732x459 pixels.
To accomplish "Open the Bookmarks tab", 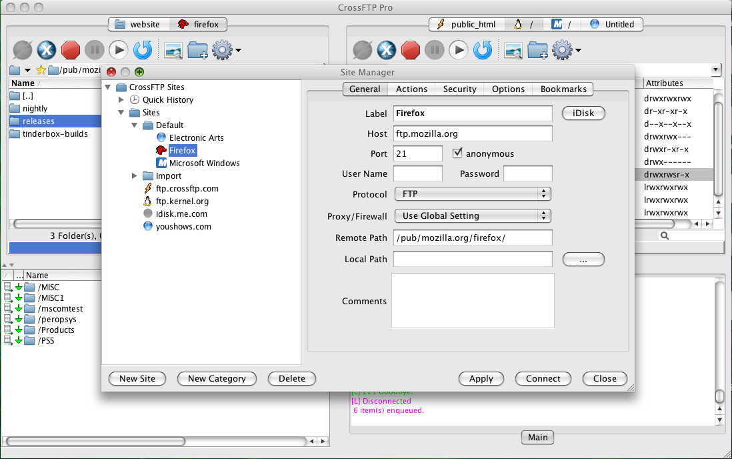I will [x=563, y=89].
